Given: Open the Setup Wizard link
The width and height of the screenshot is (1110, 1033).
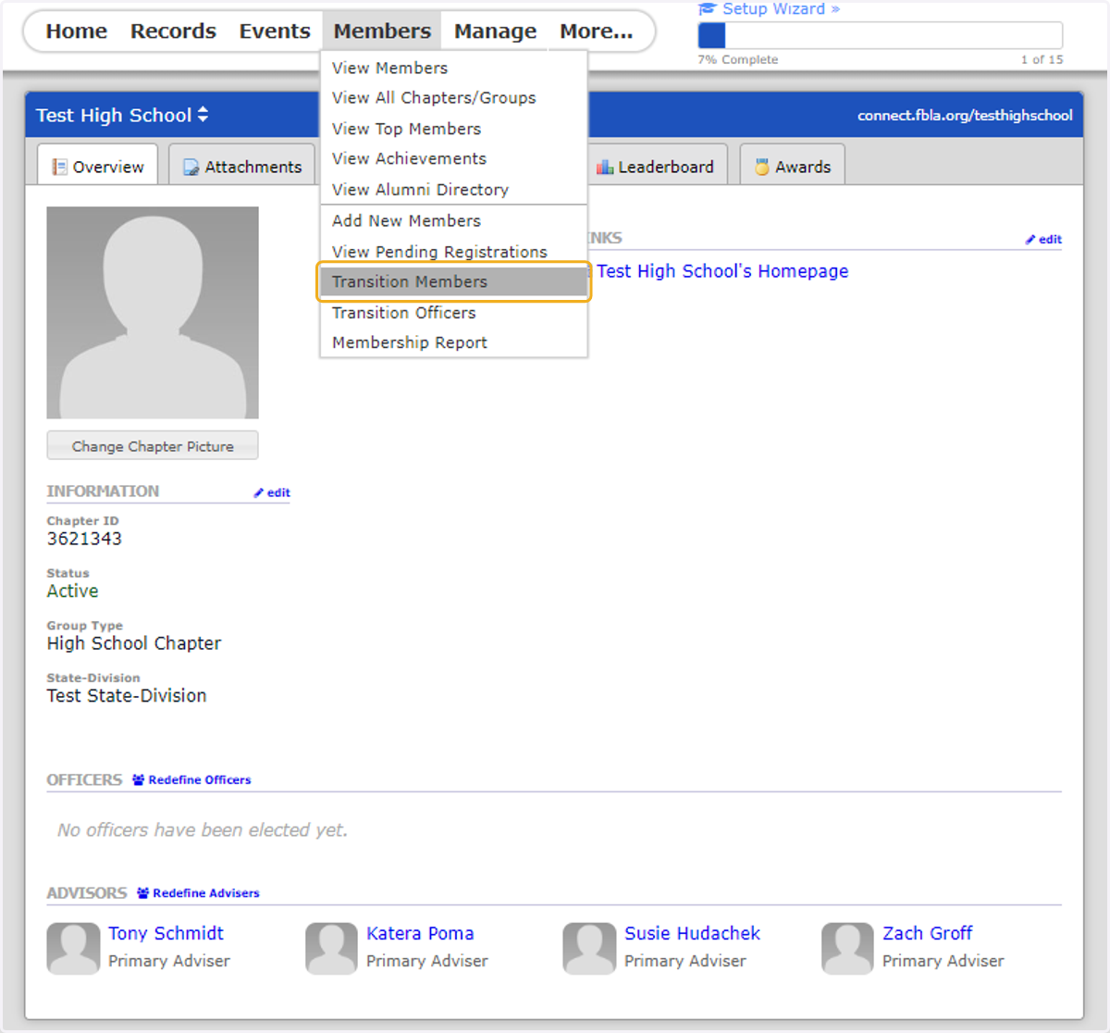Looking at the screenshot, I should pos(781,8).
